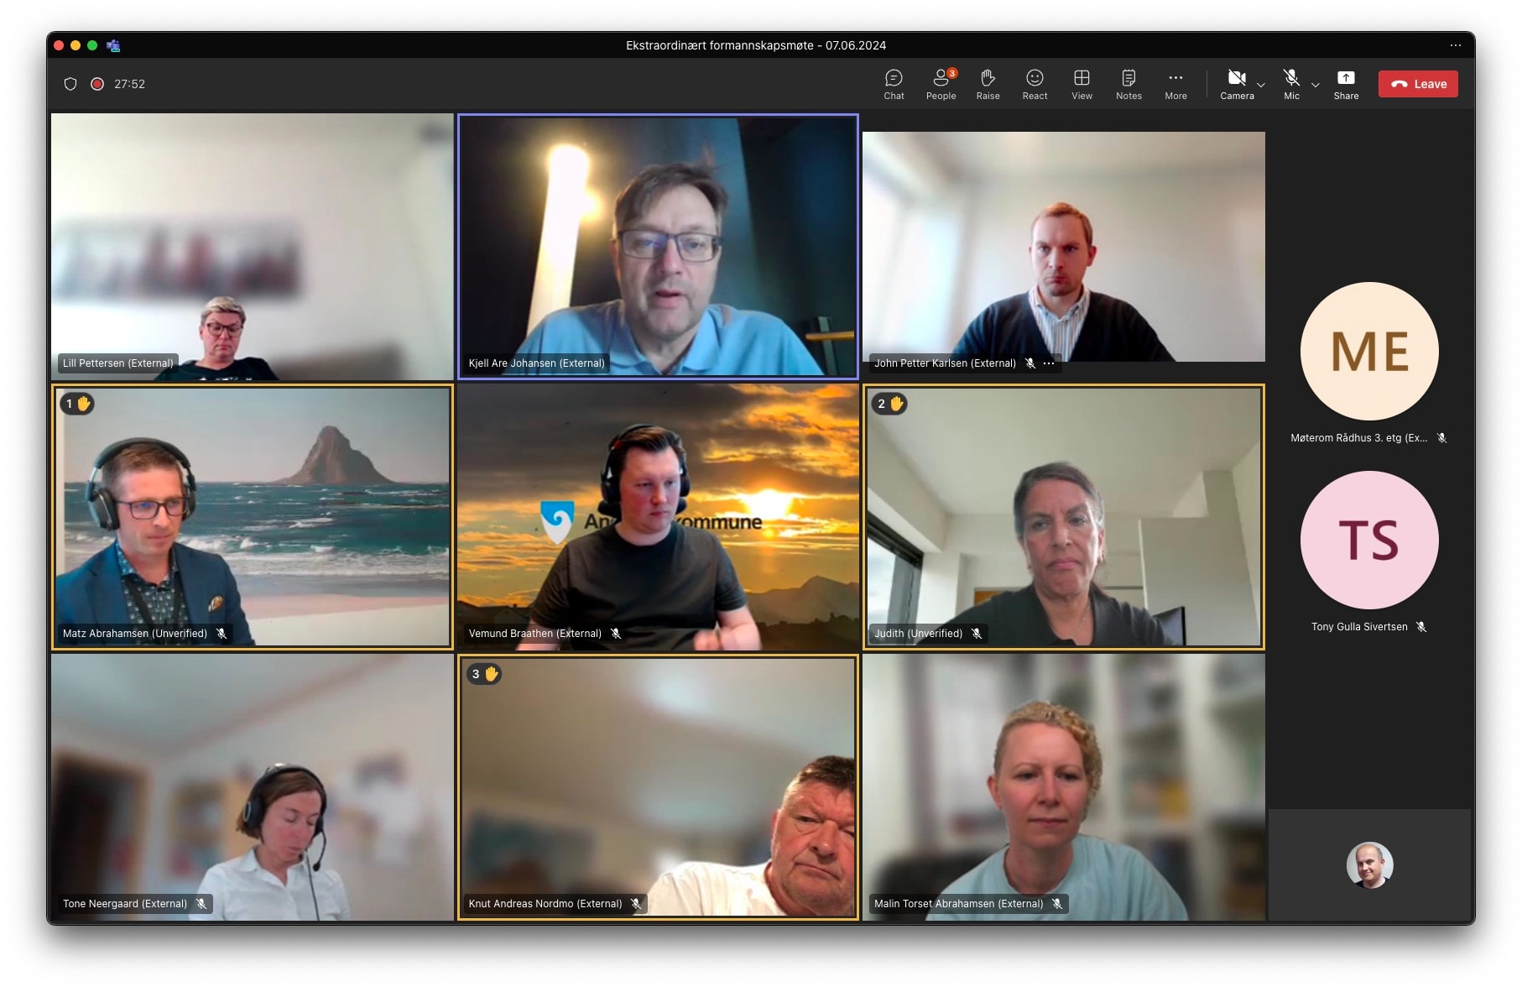Click the TS avatar for Tony Gulla Sivertsen
Screen dimensions: 1522x987
(1369, 540)
